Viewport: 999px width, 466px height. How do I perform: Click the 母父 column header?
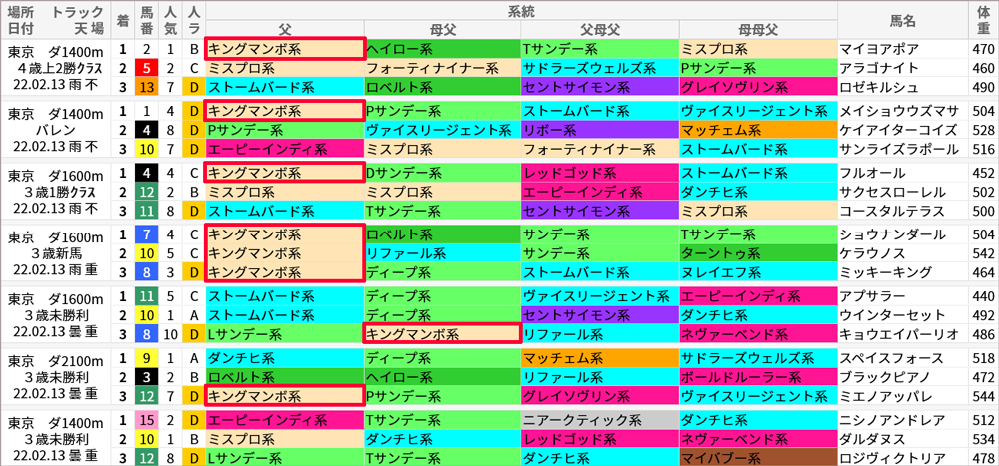point(443,29)
